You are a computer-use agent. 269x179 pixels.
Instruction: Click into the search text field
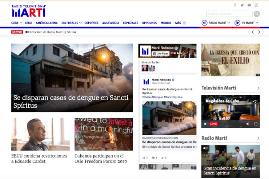coord(230,14)
